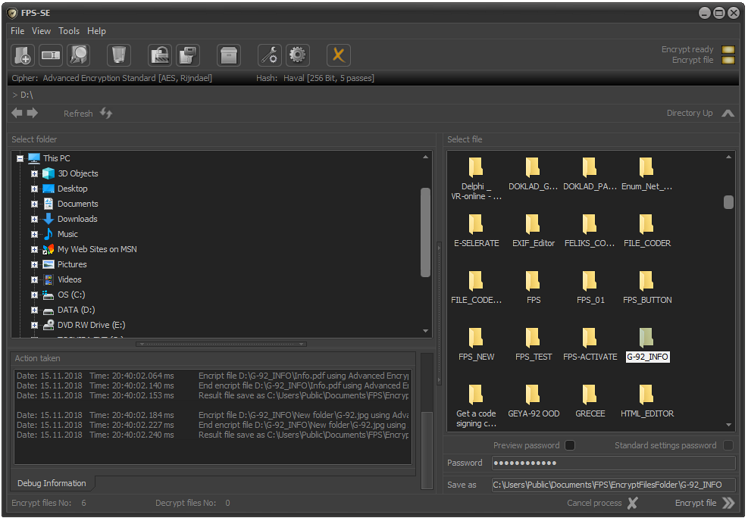
Task: Open the Tools menu
Action: pos(69,31)
